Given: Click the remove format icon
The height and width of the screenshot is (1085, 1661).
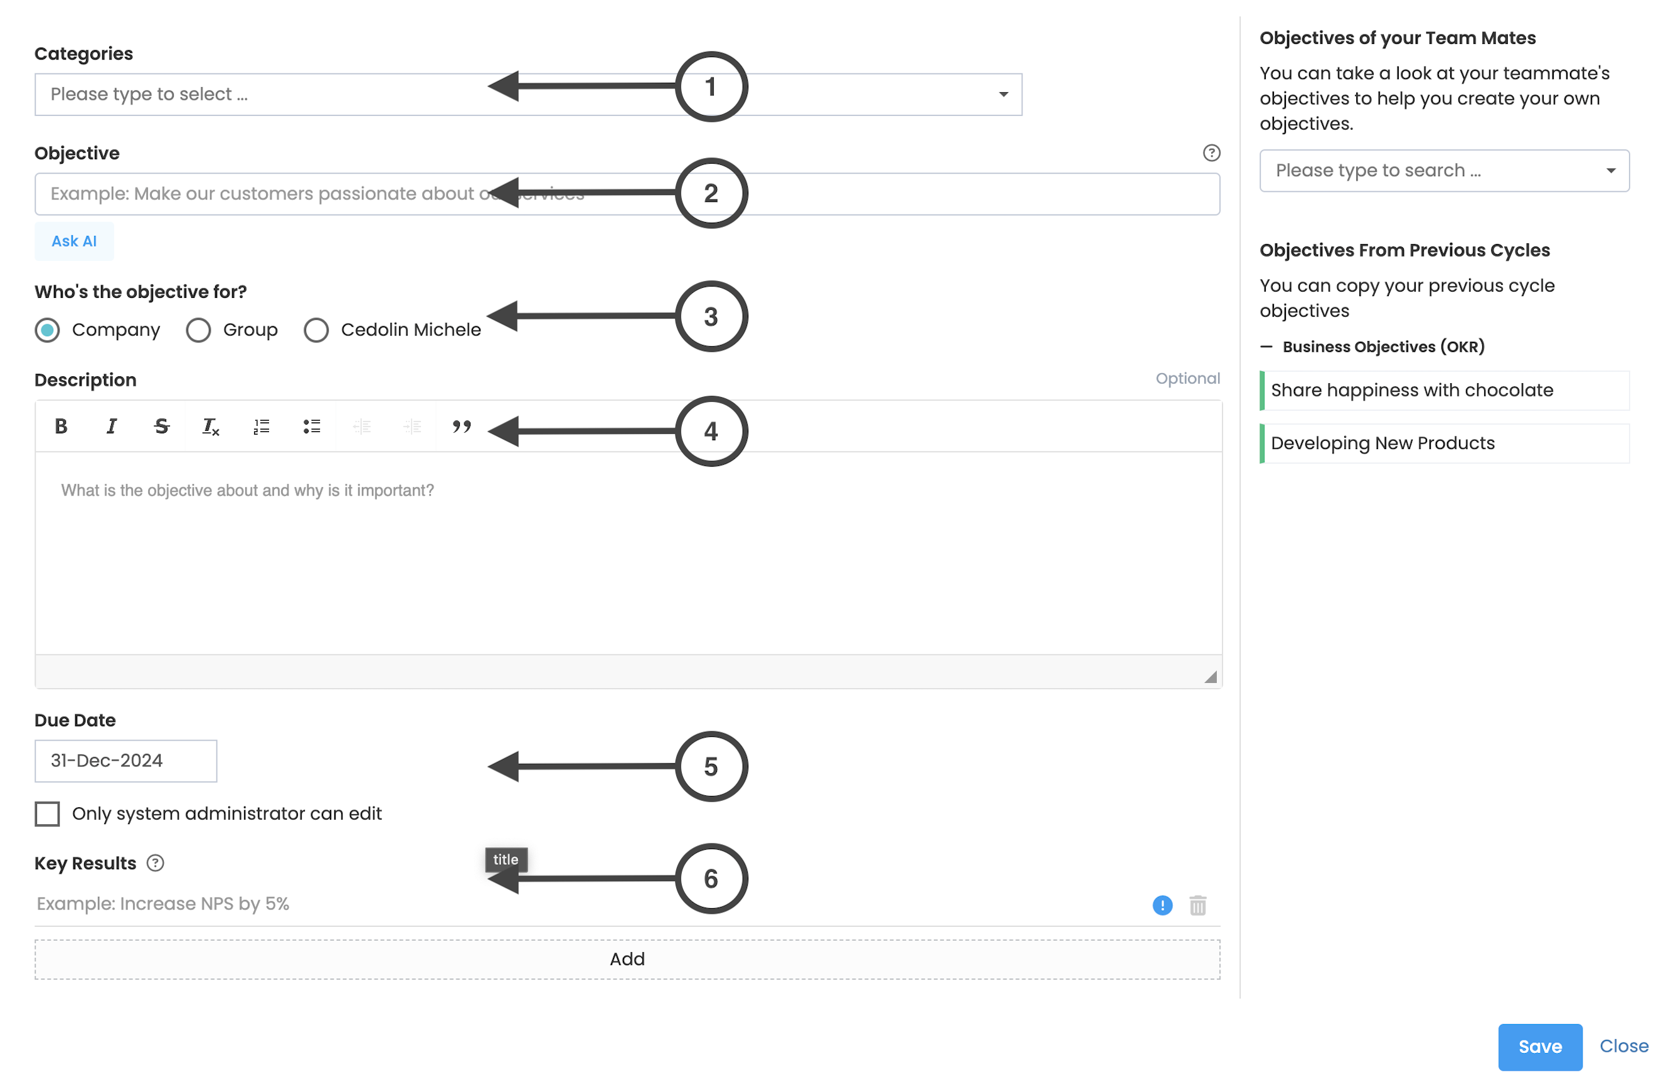Looking at the screenshot, I should point(211,426).
